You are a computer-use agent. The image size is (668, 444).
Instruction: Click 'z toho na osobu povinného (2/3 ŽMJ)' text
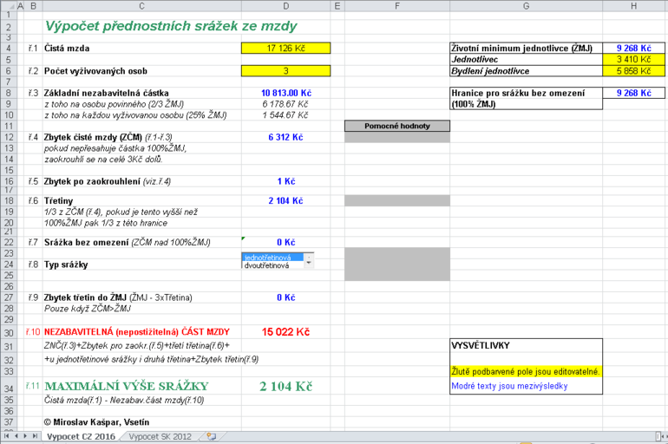coord(115,104)
